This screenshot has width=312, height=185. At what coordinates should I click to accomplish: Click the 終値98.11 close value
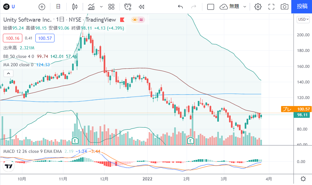82,28
